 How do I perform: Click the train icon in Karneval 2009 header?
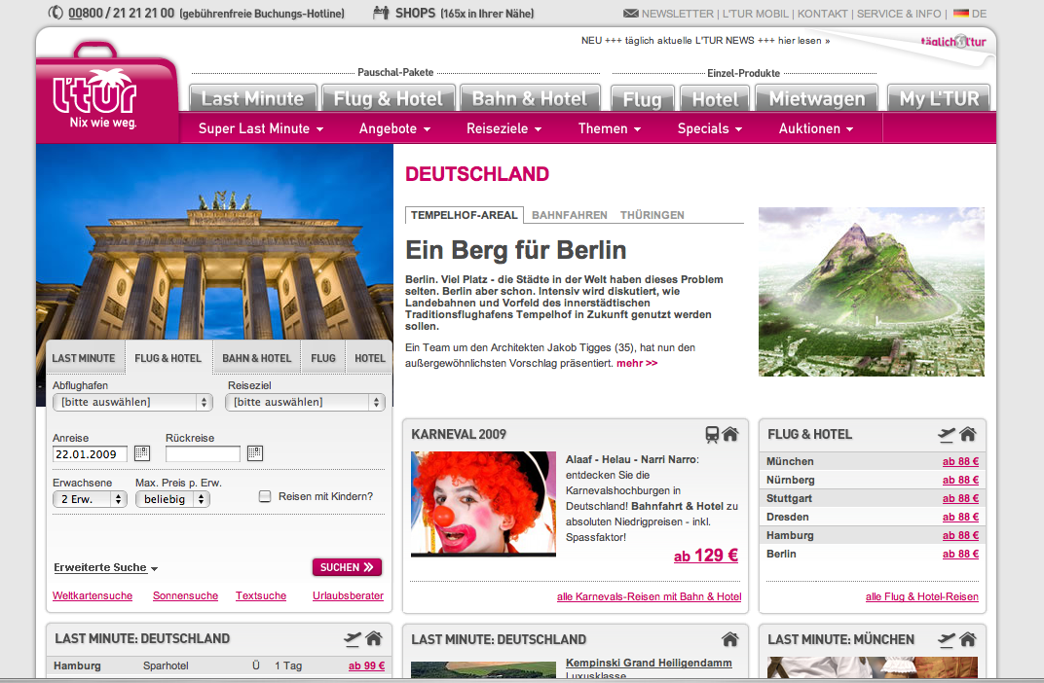tap(712, 435)
